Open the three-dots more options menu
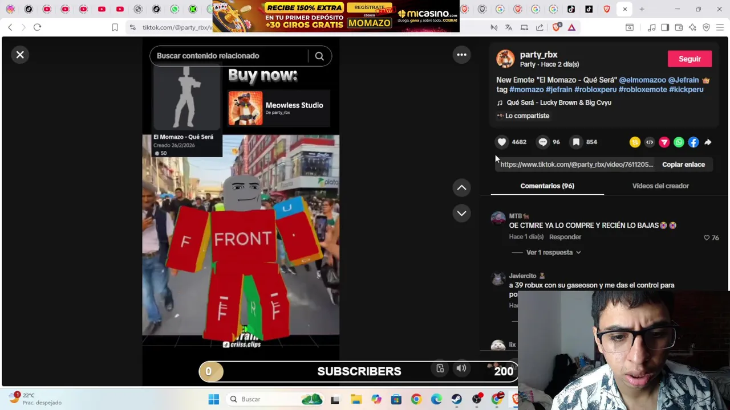This screenshot has width=730, height=410. (x=461, y=55)
